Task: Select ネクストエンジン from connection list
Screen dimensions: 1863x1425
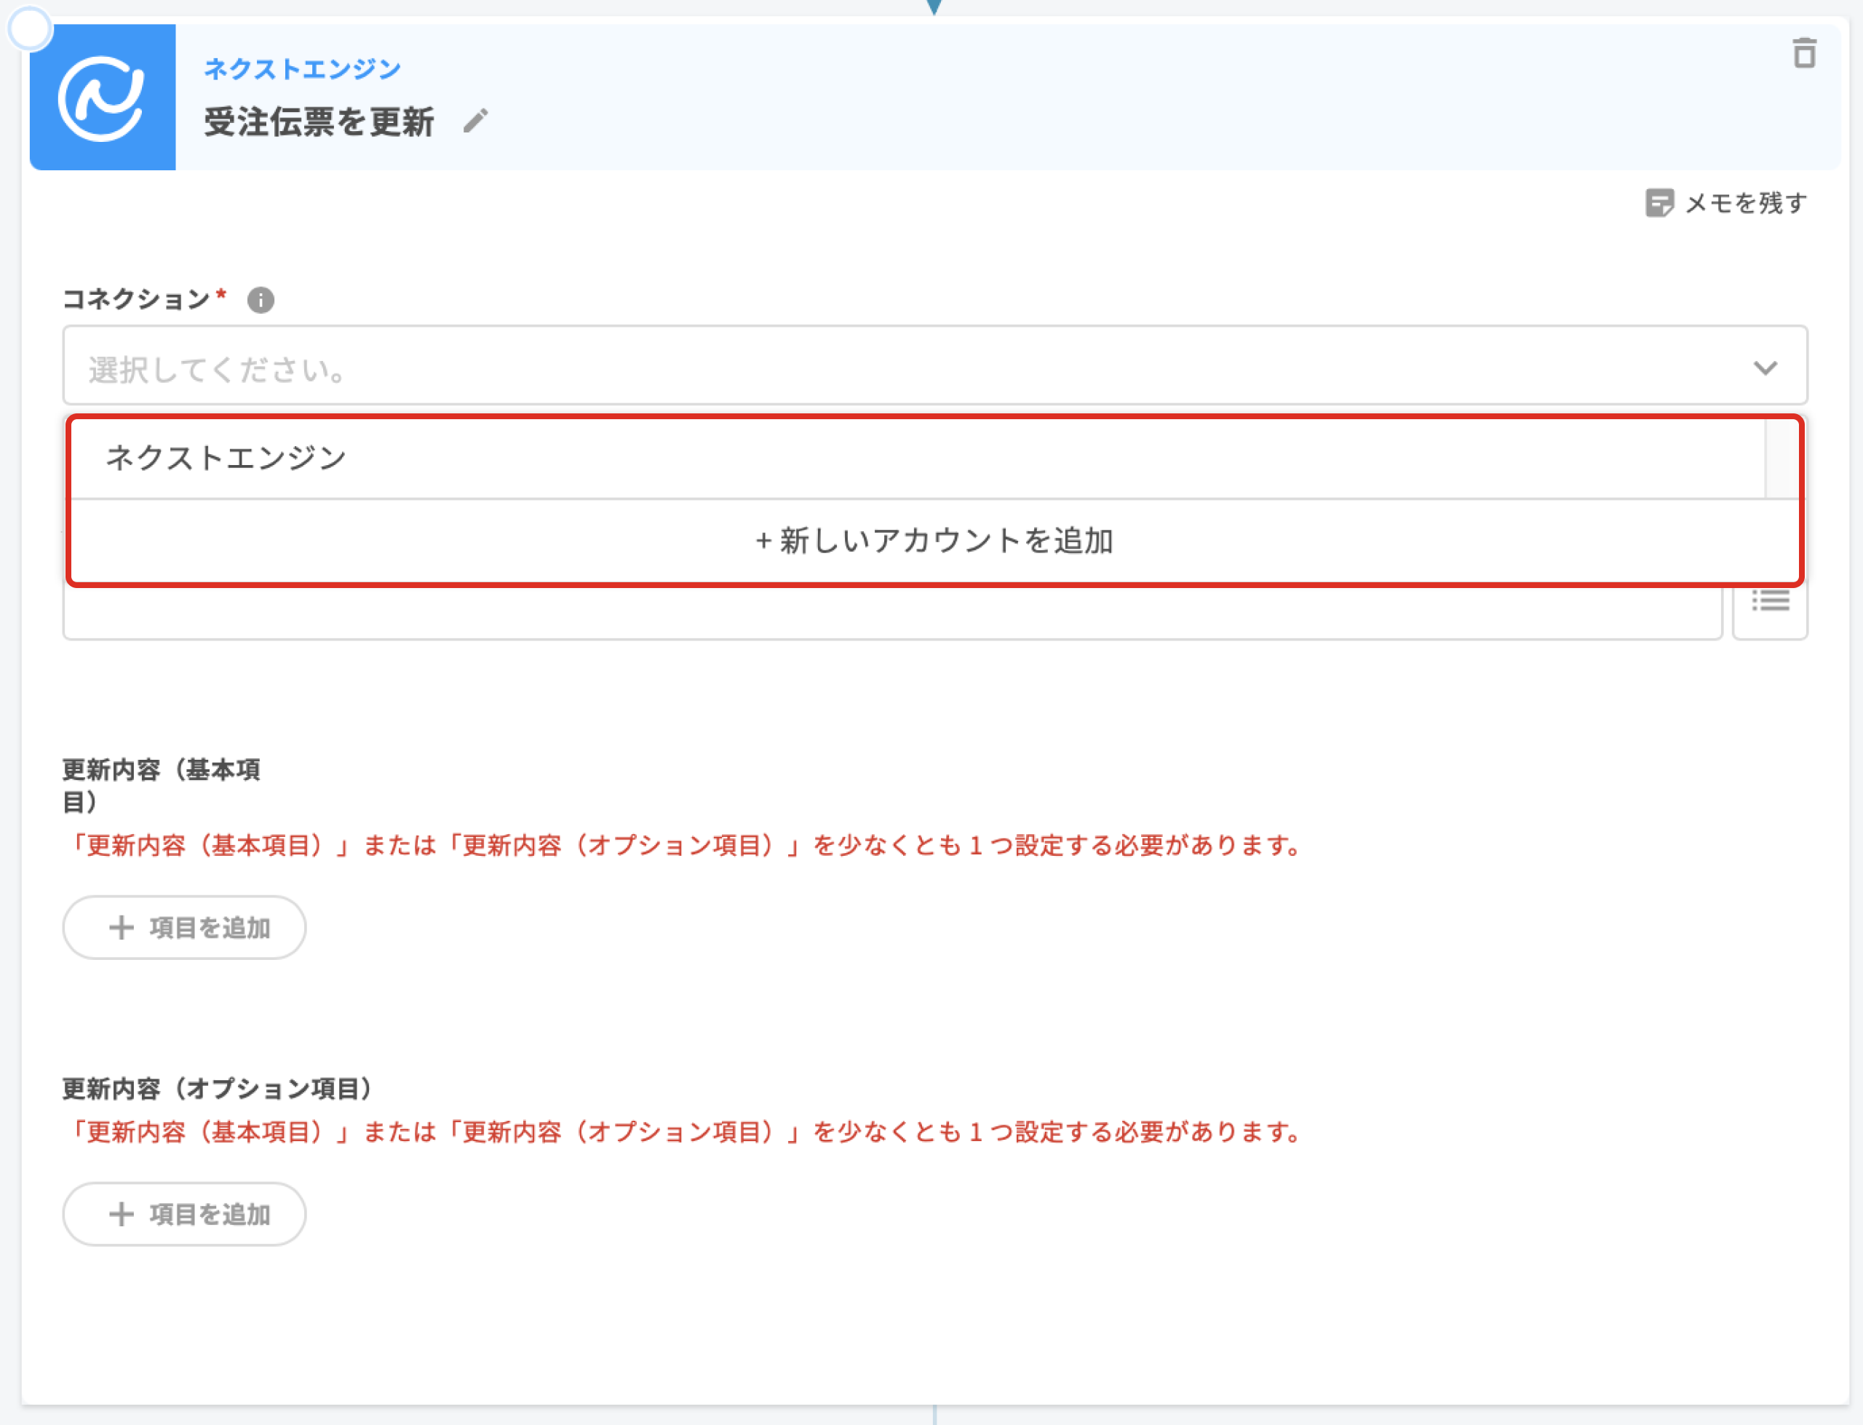Action: 226,458
